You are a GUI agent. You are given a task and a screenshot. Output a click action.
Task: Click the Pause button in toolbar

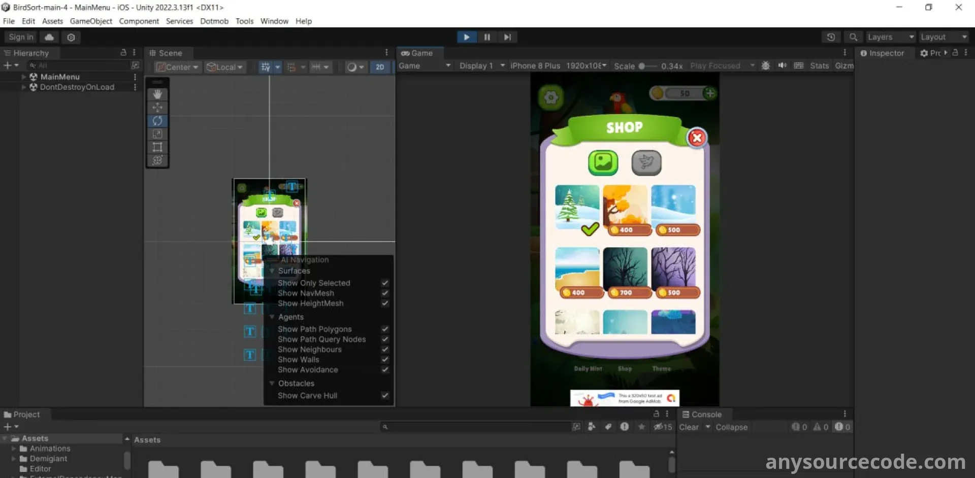[487, 37]
